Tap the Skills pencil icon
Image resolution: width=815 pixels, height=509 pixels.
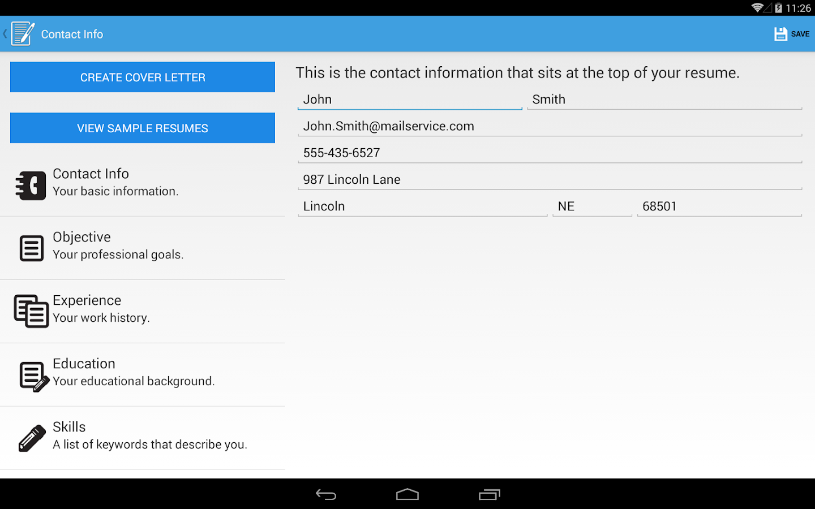point(32,438)
